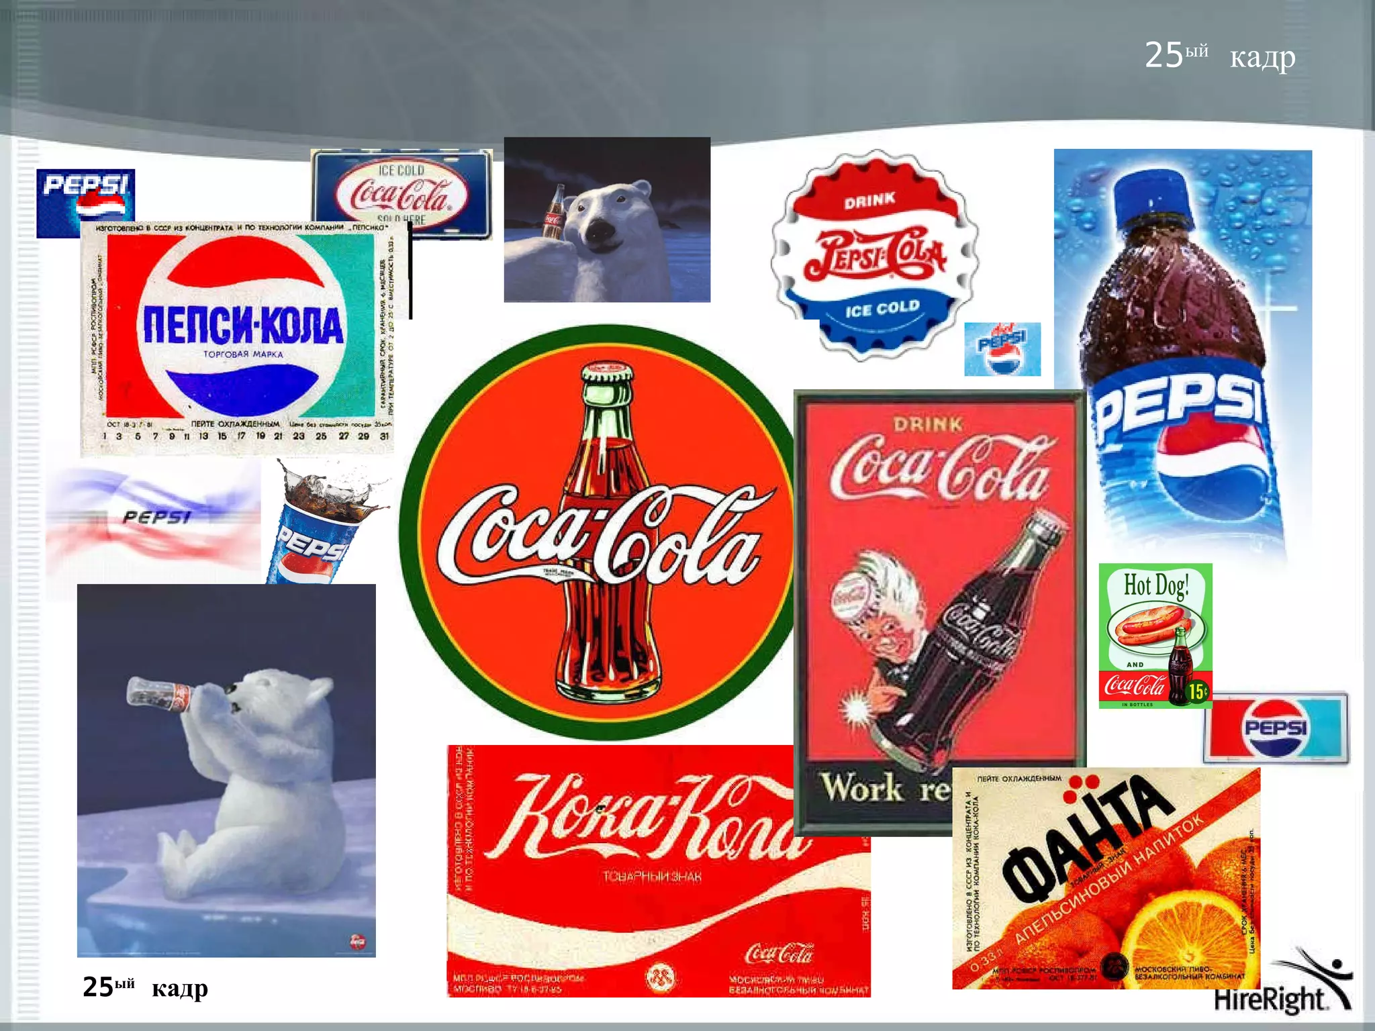This screenshot has height=1031, width=1375.
Task: Click the small Coca-Cola script on Soviet label
Action: click(779, 953)
